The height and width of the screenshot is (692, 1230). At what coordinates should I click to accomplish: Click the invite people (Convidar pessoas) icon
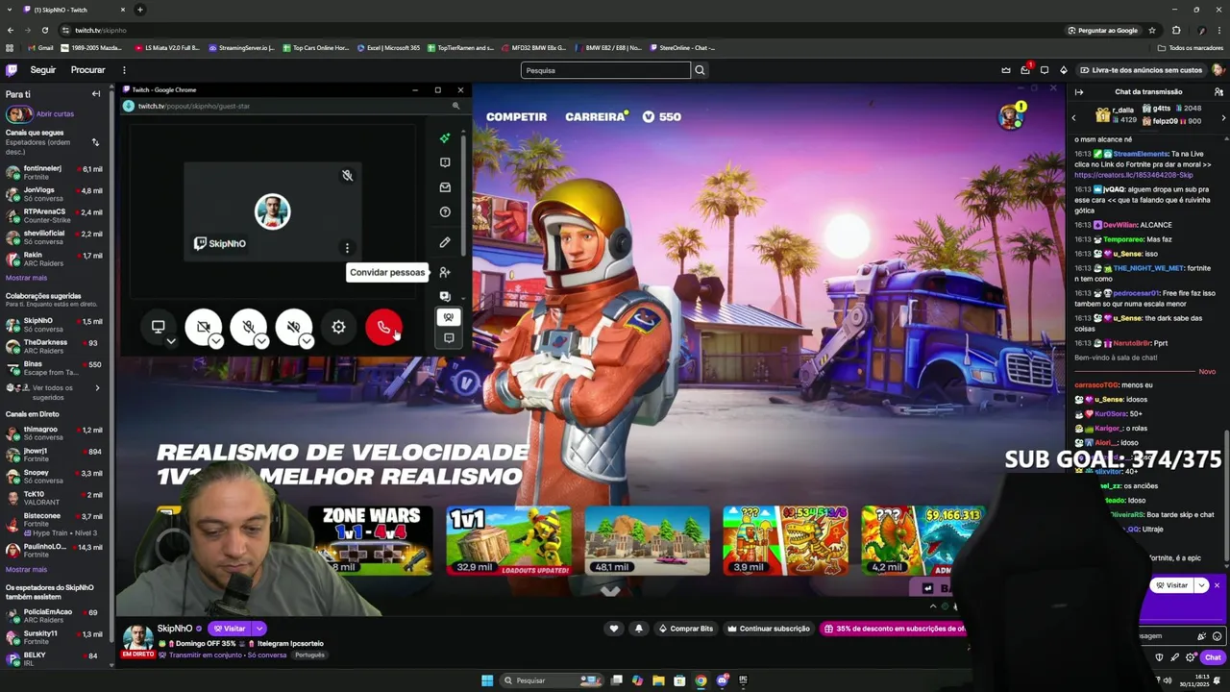(445, 272)
